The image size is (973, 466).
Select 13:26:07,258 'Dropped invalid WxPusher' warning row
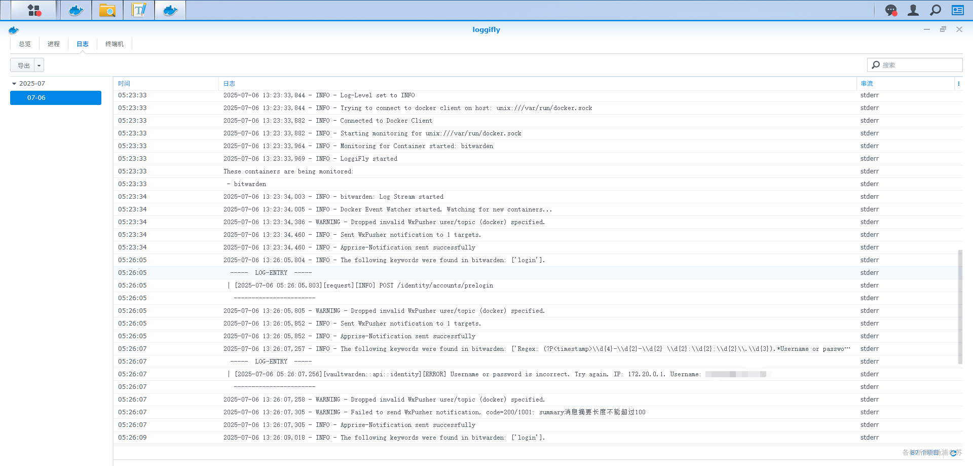pyautogui.click(x=538, y=400)
